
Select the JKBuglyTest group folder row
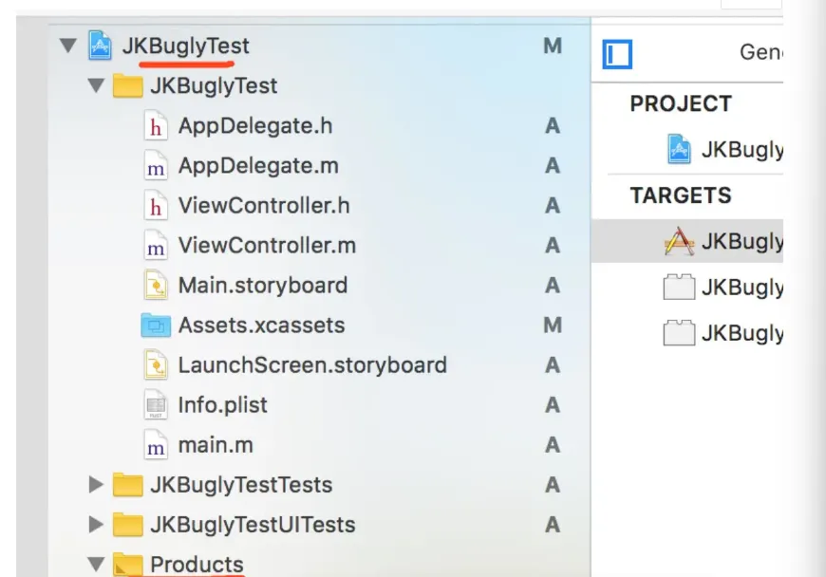[319, 85]
